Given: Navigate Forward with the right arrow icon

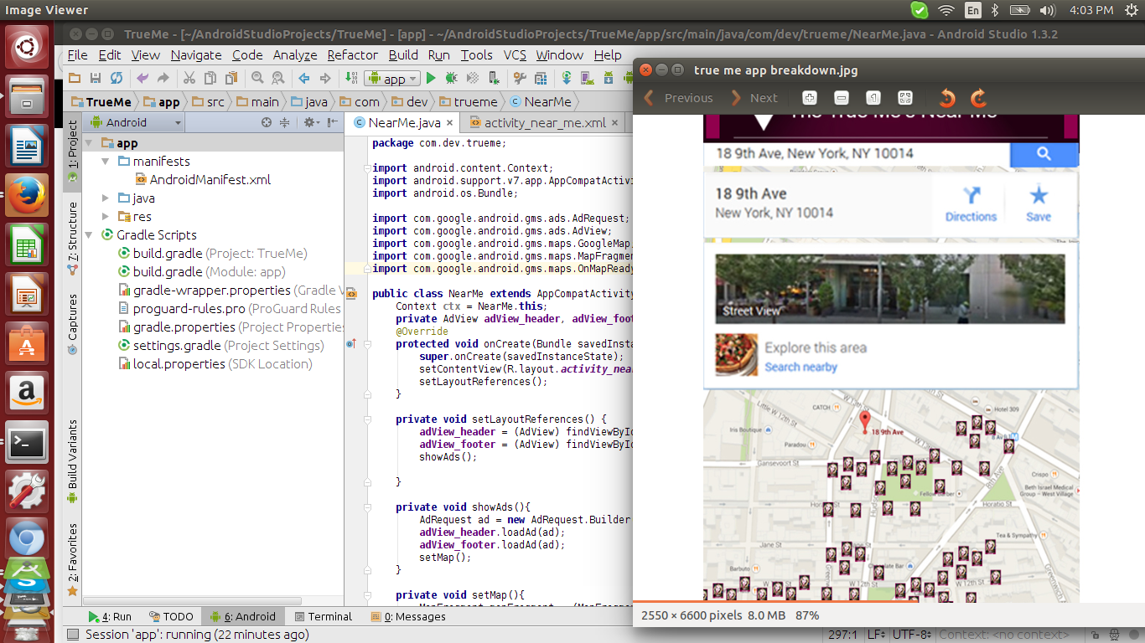Looking at the screenshot, I should (324, 78).
